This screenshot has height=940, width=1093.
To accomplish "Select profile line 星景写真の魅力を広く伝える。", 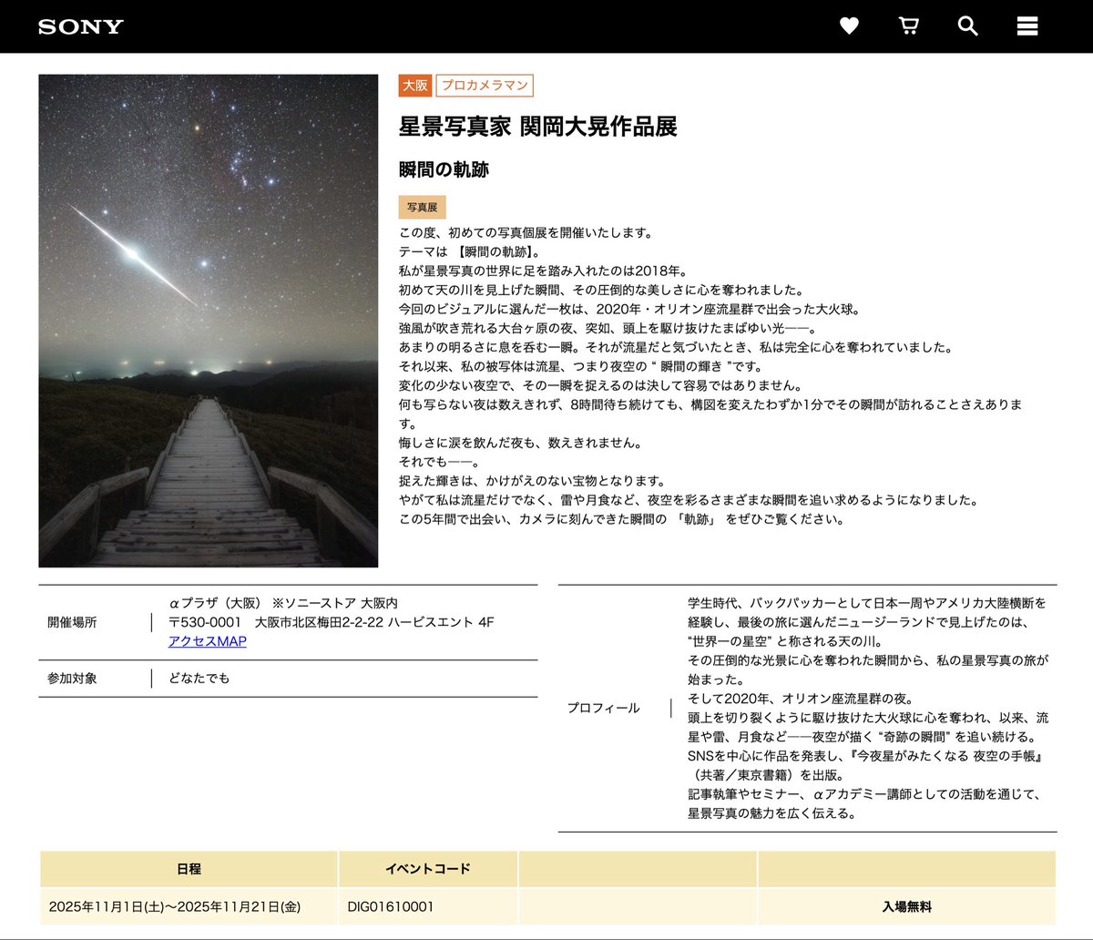I will coord(772,813).
